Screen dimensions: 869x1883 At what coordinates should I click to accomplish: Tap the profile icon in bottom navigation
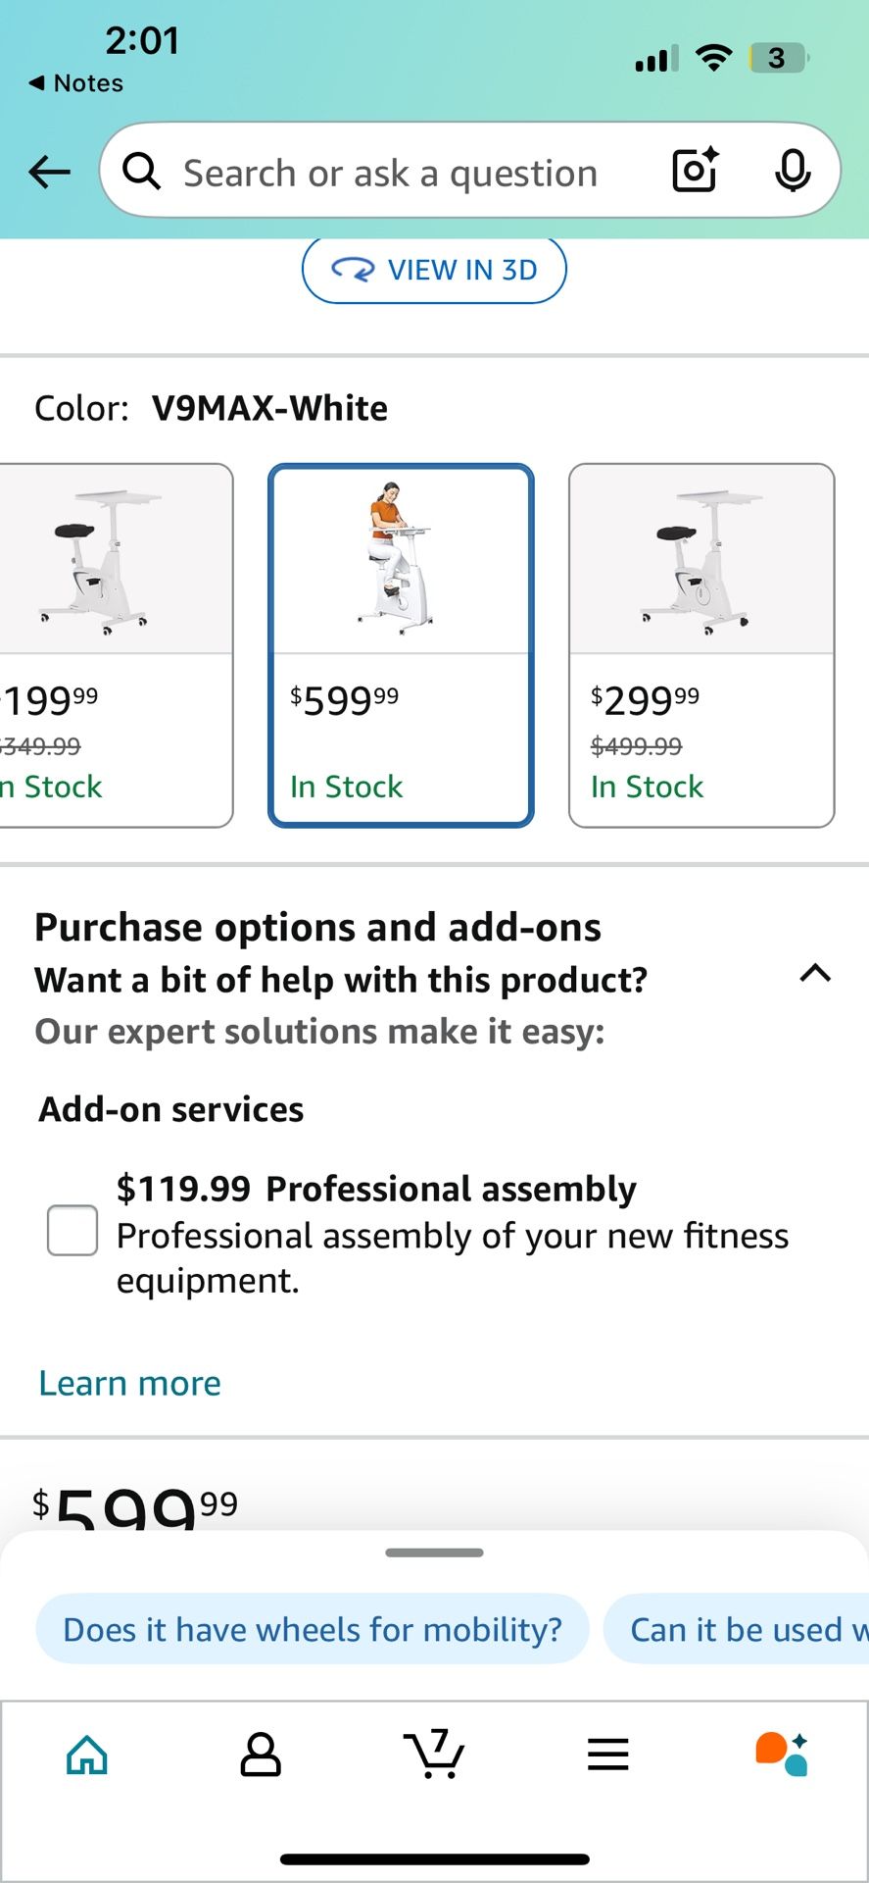(261, 1755)
